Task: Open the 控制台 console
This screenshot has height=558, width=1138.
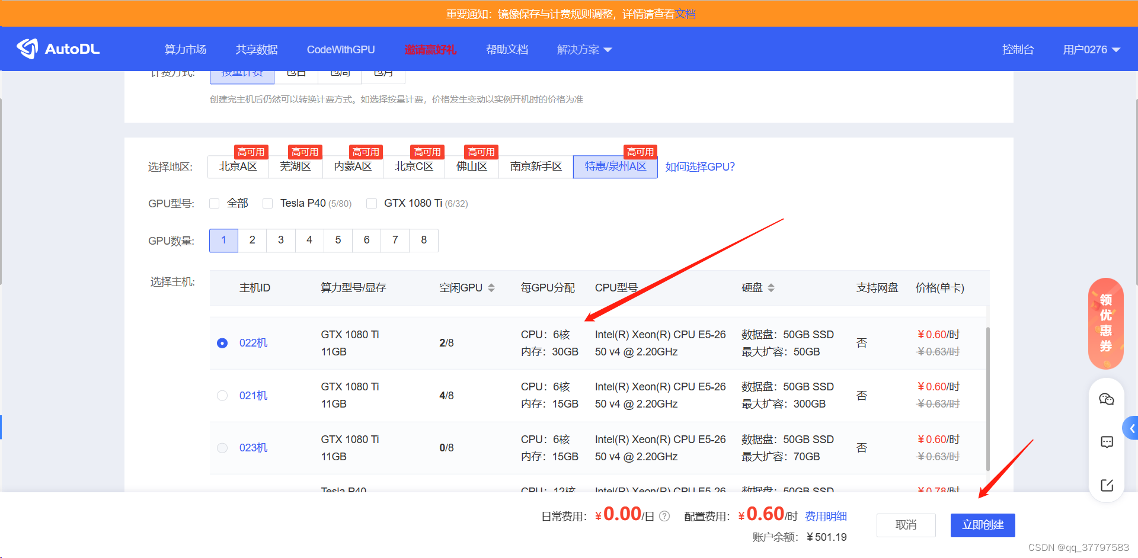Action: (1018, 50)
